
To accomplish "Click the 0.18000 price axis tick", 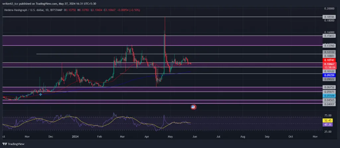I will coord(329,21).
